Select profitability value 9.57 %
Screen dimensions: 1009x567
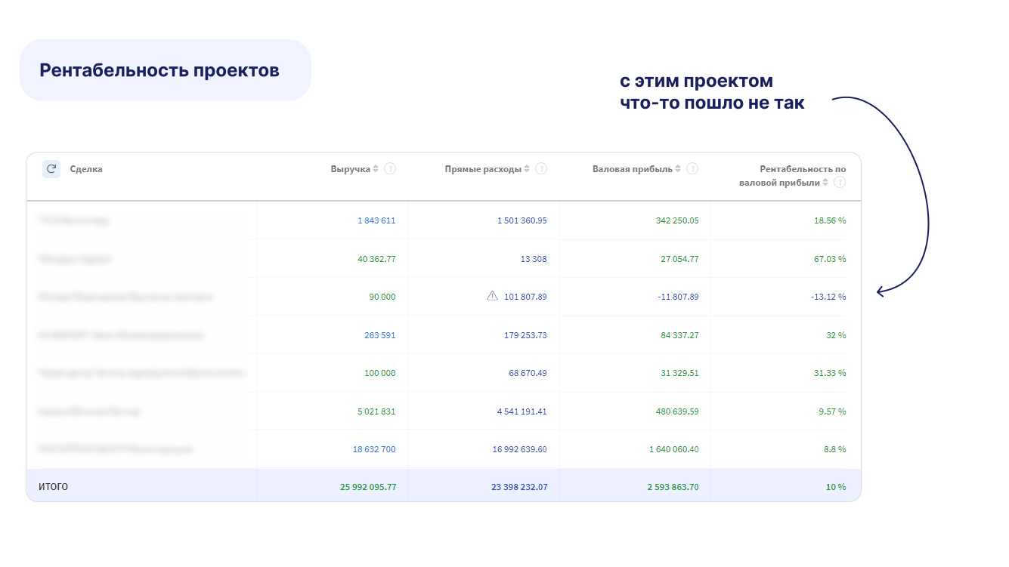[x=832, y=411]
